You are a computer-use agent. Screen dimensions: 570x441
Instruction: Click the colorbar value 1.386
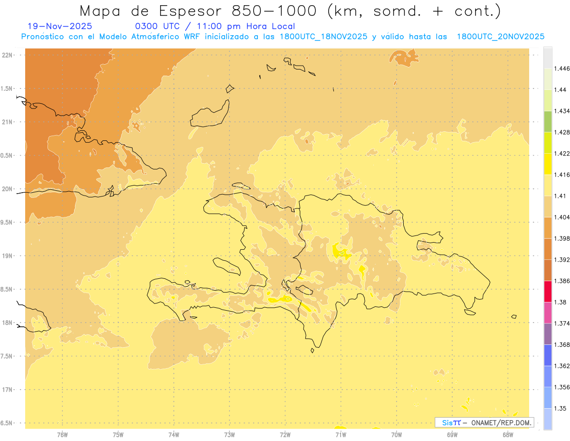pos(562,281)
